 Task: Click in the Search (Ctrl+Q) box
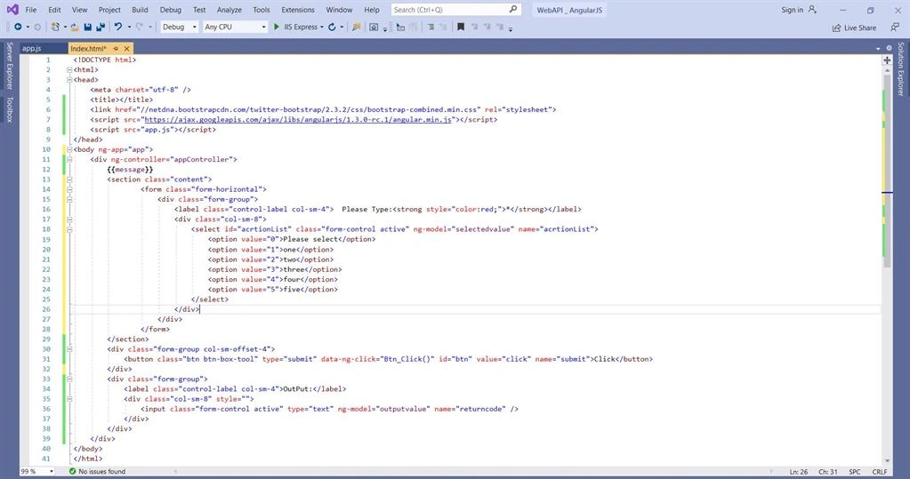[x=455, y=9]
